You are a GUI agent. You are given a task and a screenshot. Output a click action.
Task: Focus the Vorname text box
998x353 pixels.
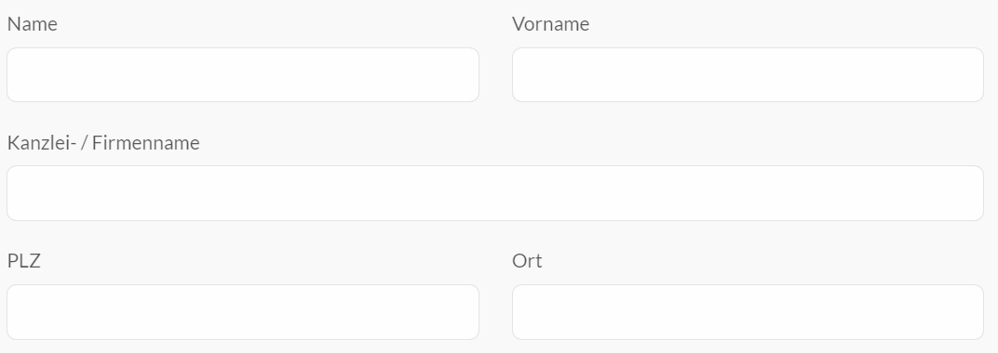[748, 75]
